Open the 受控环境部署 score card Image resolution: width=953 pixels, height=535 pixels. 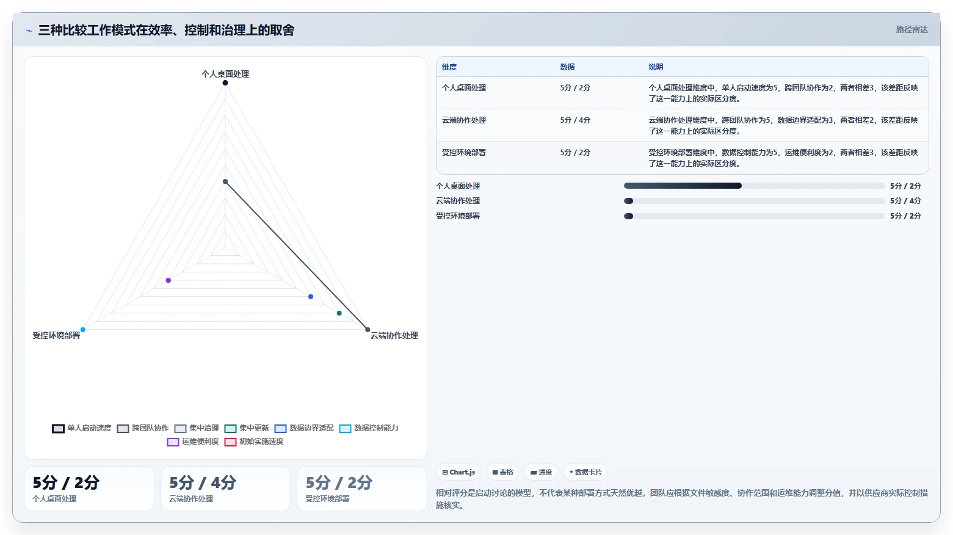pos(361,489)
